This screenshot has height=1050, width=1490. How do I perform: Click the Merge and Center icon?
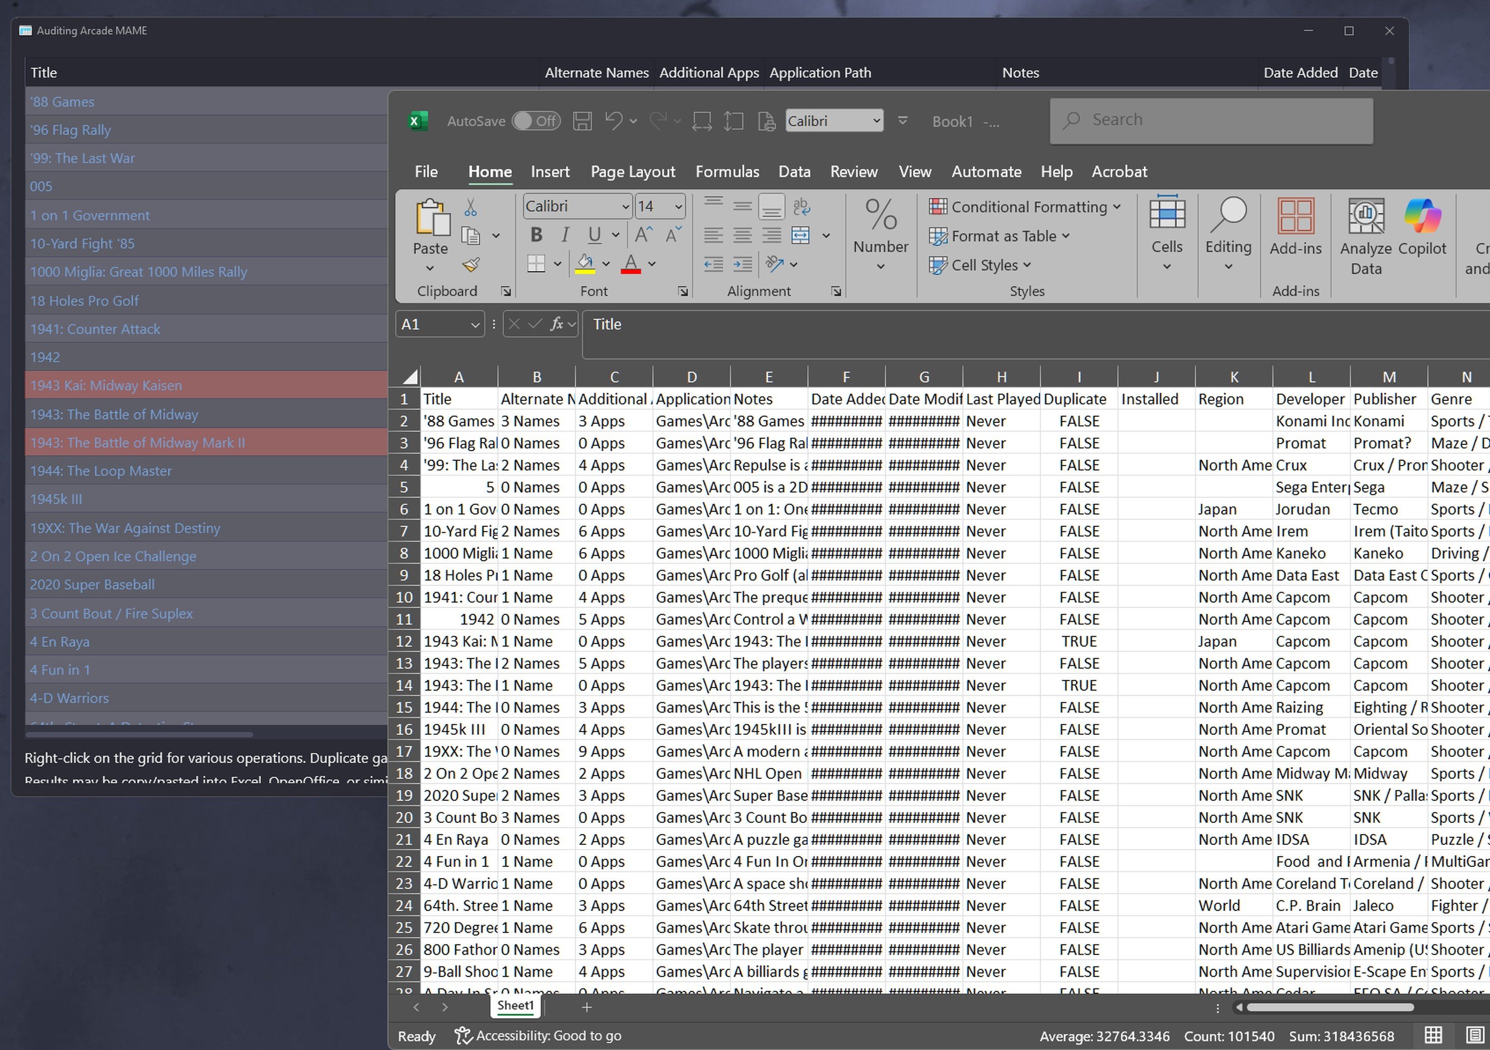tap(800, 235)
